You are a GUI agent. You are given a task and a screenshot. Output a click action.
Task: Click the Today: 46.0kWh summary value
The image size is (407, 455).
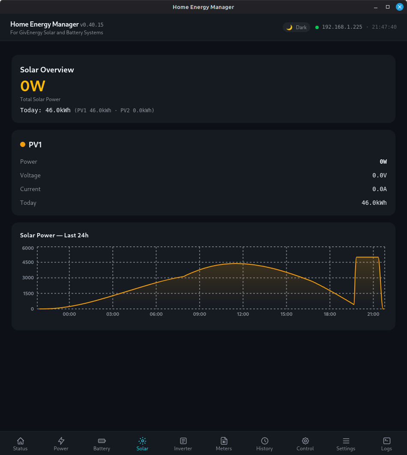coord(45,110)
